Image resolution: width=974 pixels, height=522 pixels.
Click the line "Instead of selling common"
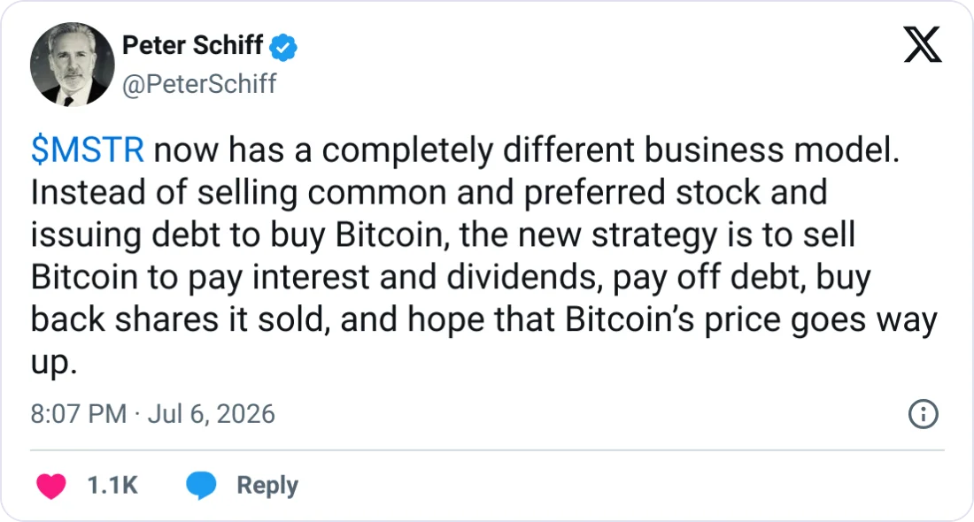coord(238,192)
